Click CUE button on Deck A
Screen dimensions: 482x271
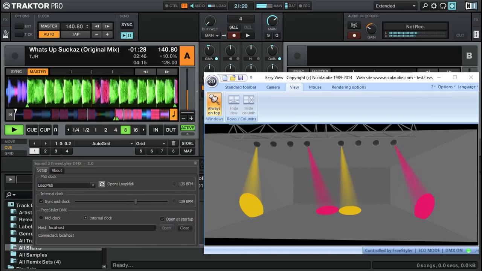coord(32,130)
